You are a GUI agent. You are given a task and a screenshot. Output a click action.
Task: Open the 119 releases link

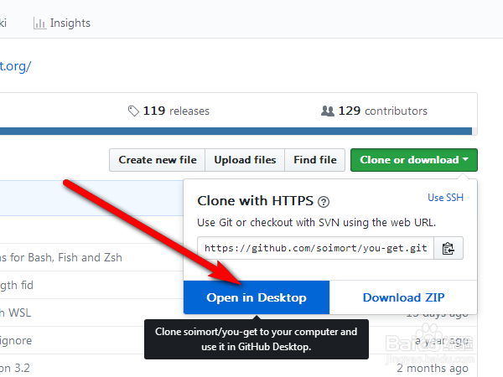[176, 111]
